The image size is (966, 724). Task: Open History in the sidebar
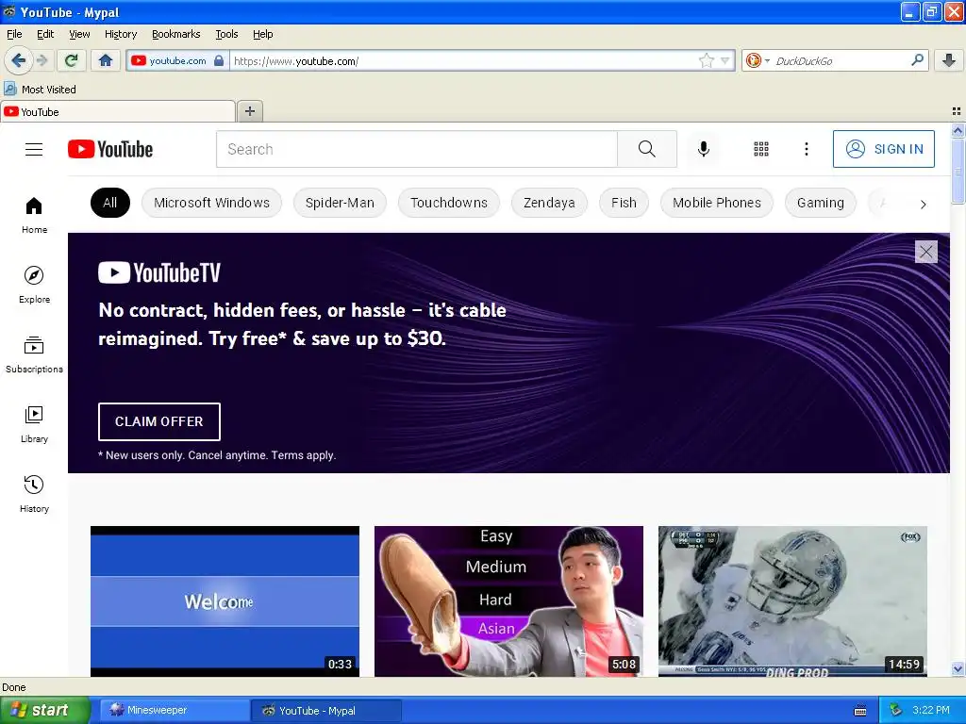pyautogui.click(x=34, y=494)
